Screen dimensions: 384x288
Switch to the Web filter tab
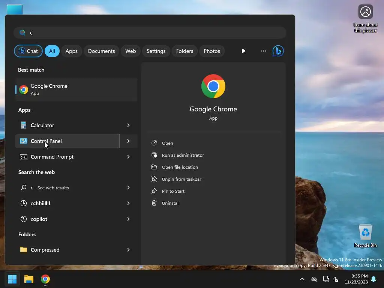(x=130, y=51)
